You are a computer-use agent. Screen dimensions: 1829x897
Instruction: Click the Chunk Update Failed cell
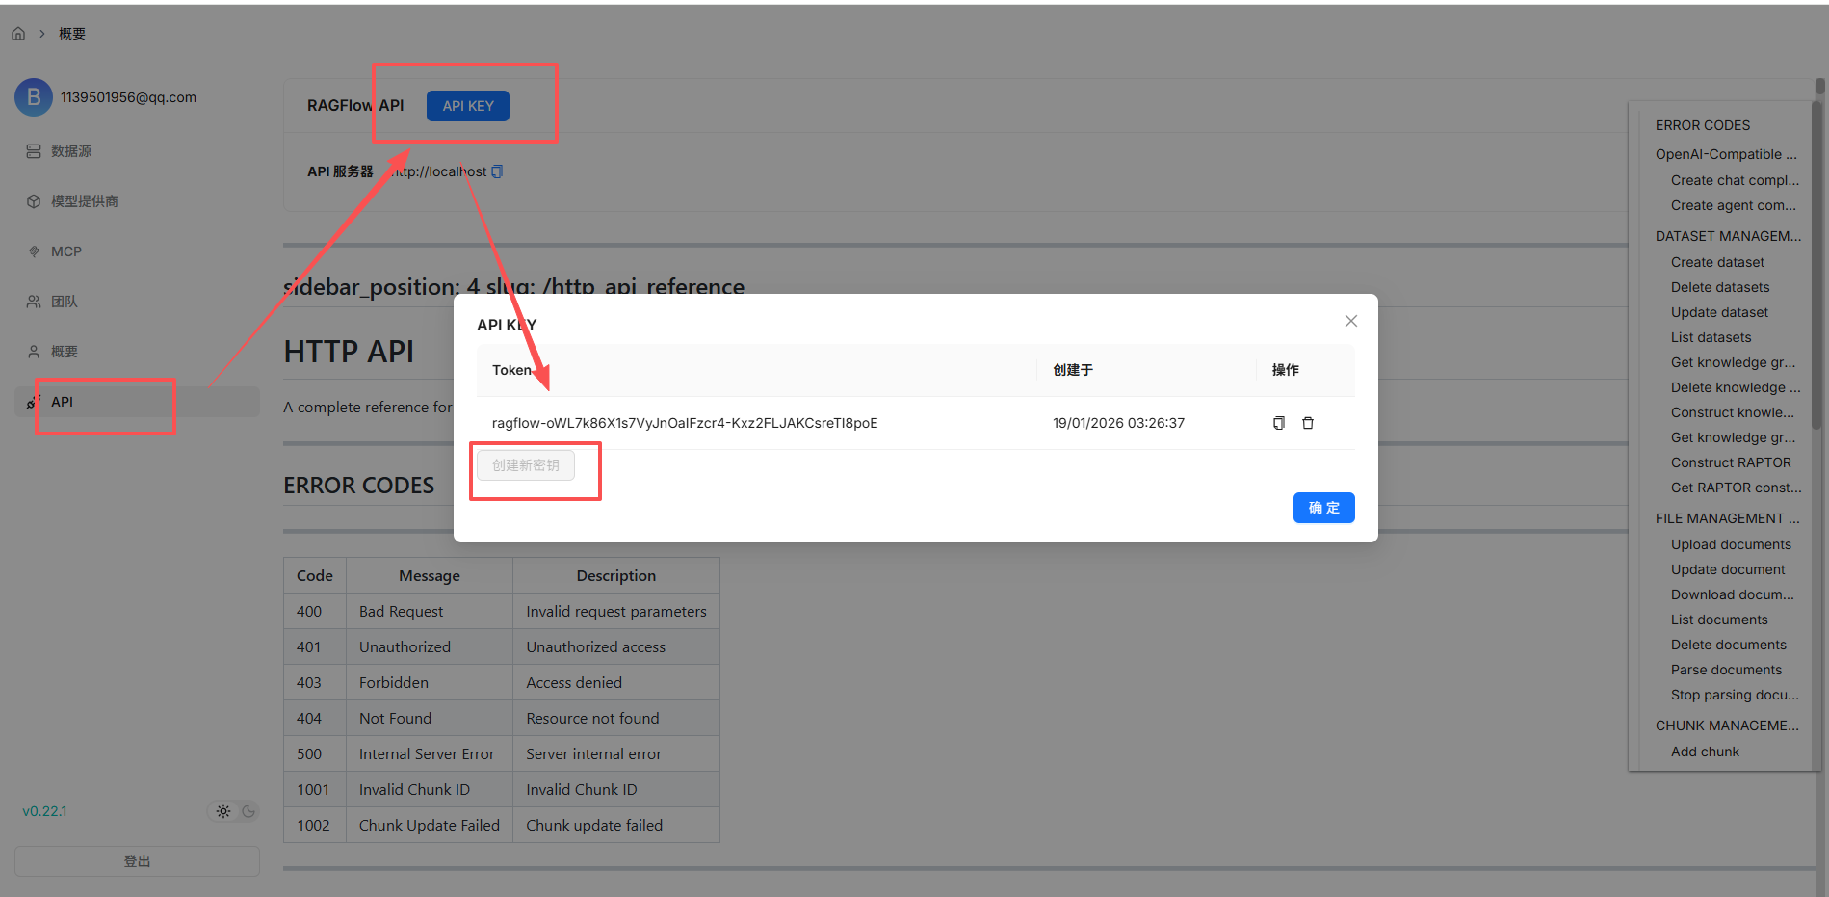tap(430, 825)
